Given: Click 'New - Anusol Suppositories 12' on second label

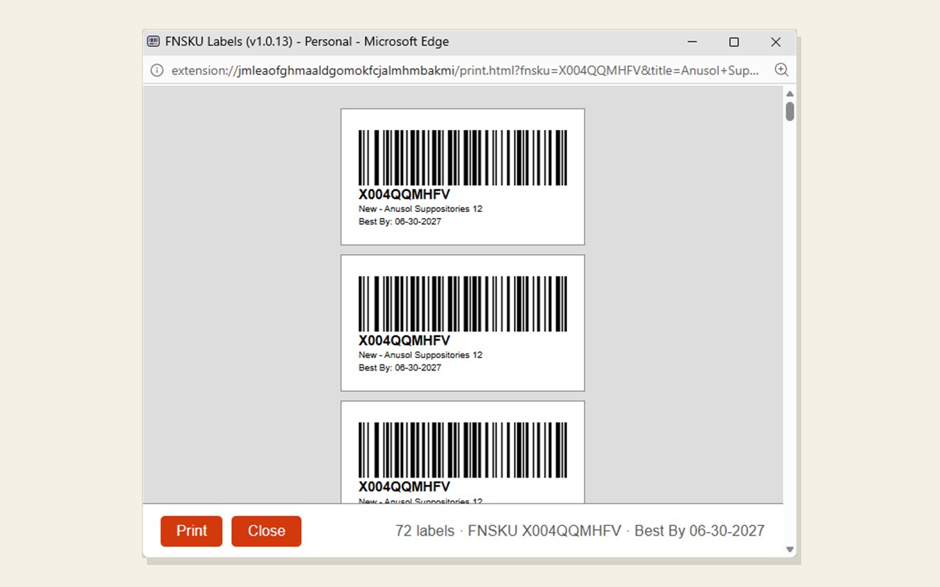Looking at the screenshot, I should click(x=420, y=355).
